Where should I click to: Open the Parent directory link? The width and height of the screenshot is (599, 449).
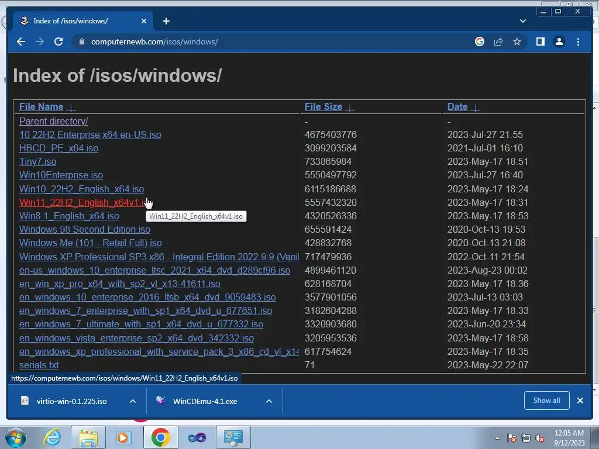[53, 122]
